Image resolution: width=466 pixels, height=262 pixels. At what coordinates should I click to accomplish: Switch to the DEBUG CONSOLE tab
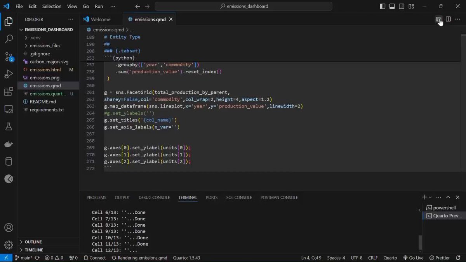pyautogui.click(x=154, y=198)
